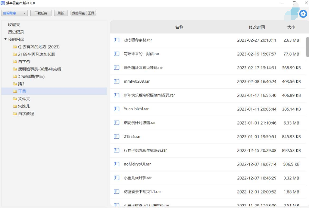Click the folder icon beside 自学包
This screenshot has width=309, height=208.
(15, 62)
